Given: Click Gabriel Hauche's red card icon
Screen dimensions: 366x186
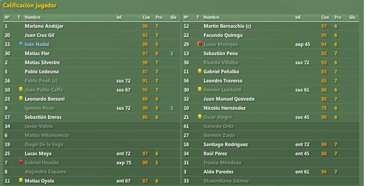Looking at the screenshot, I should point(21,162).
